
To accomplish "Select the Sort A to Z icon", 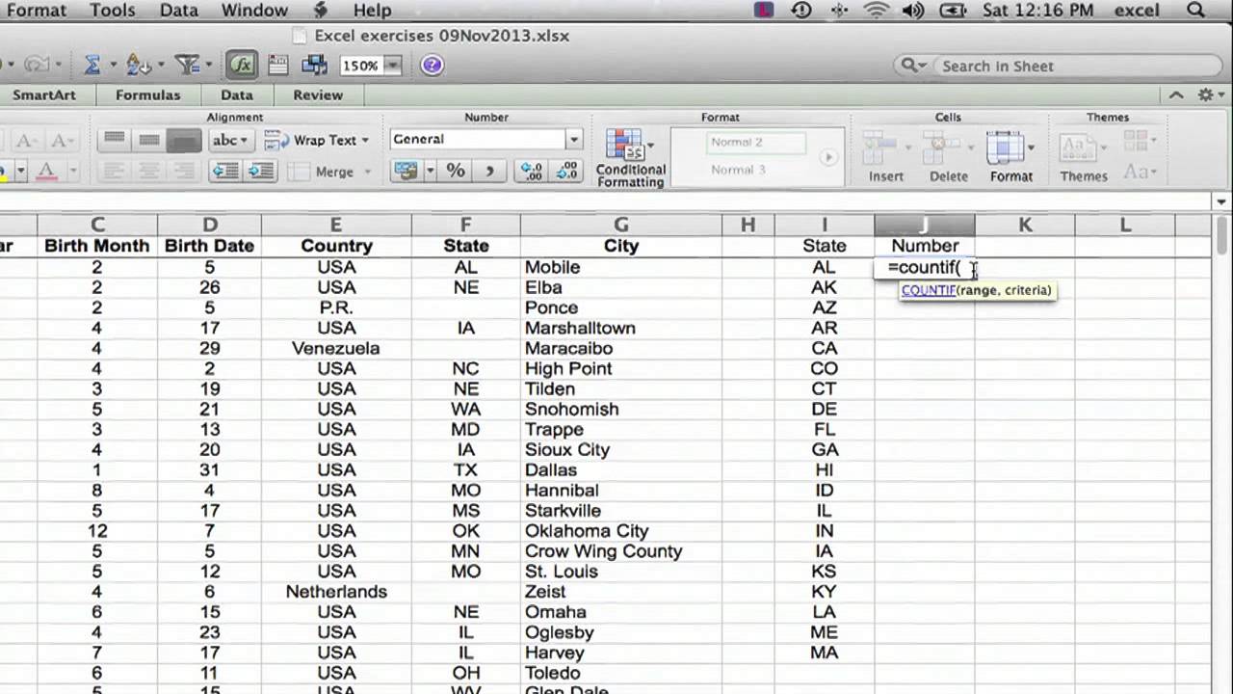I will (136, 65).
